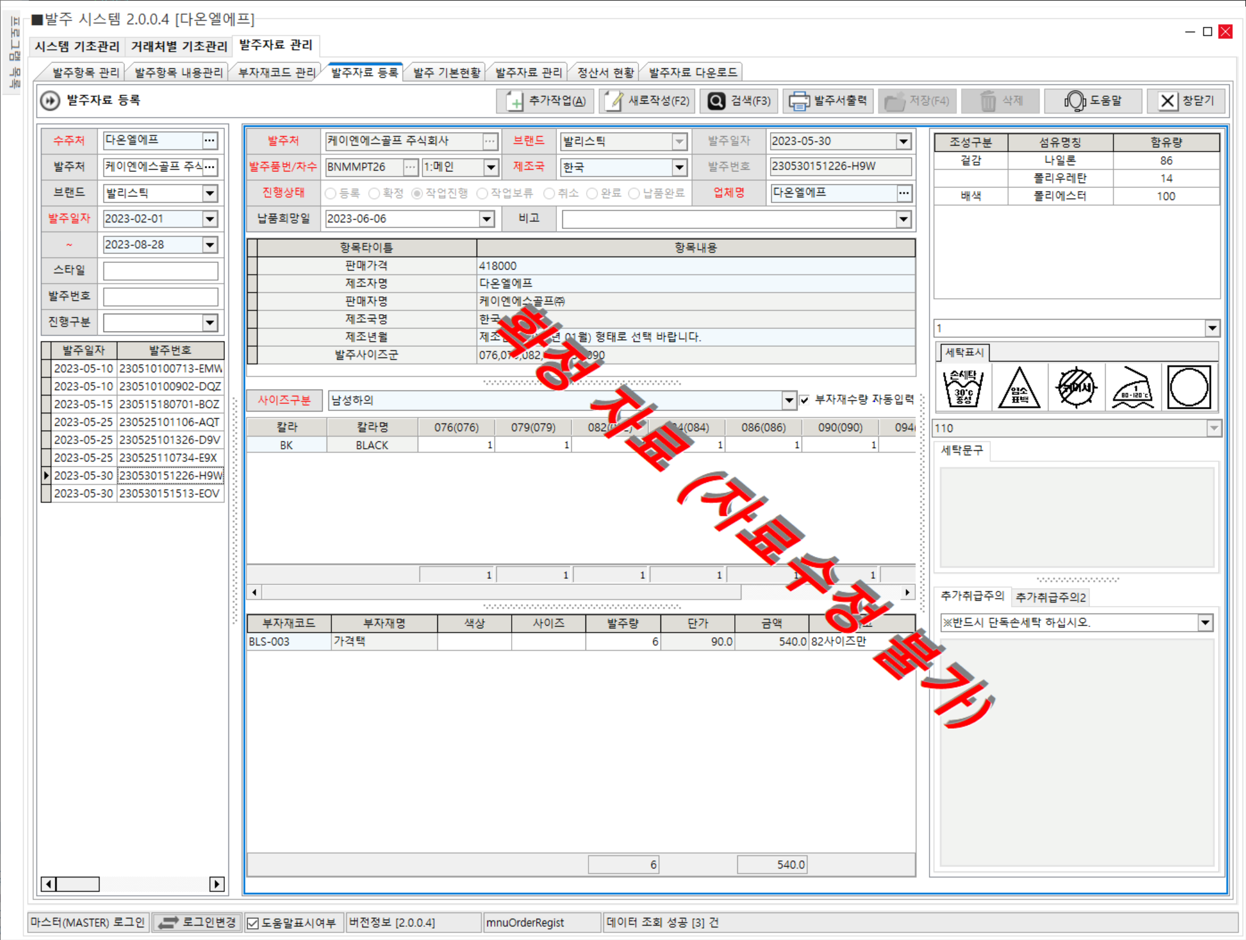
Task: Open left panel 발주처 lookup ellipsis button
Action: coord(209,167)
